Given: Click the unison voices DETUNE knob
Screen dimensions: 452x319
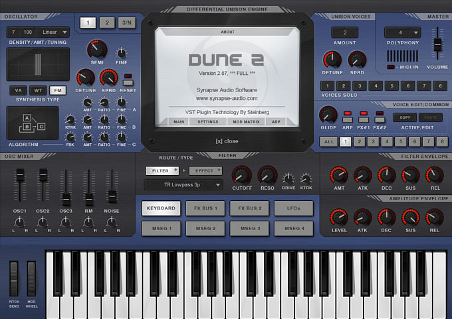Looking at the screenshot, I should point(332,60).
